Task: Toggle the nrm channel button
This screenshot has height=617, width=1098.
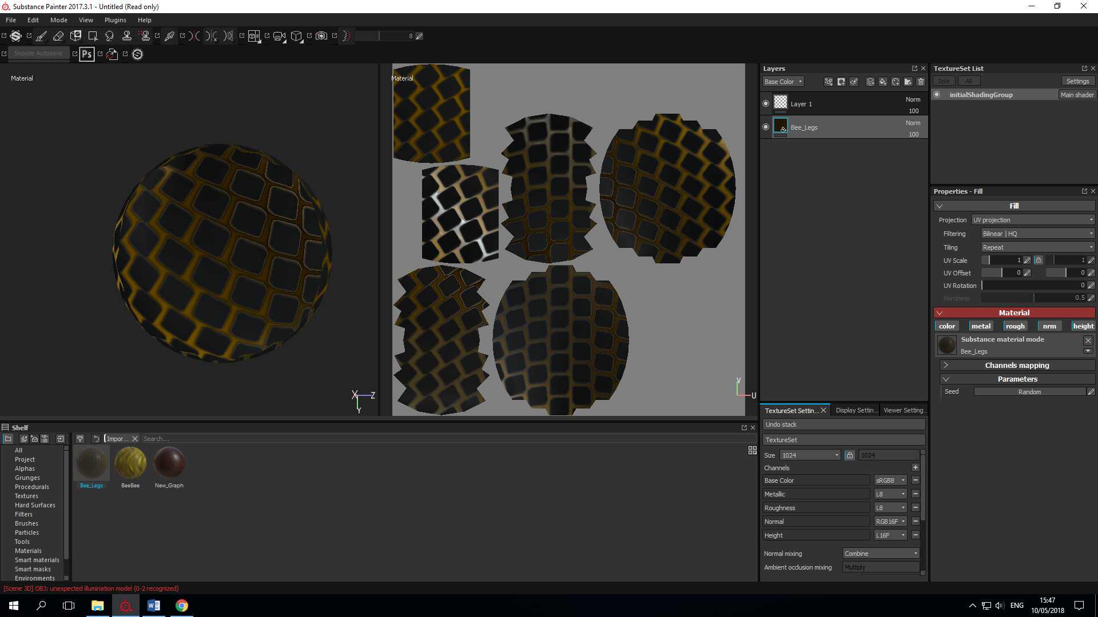Action: (x=1049, y=326)
